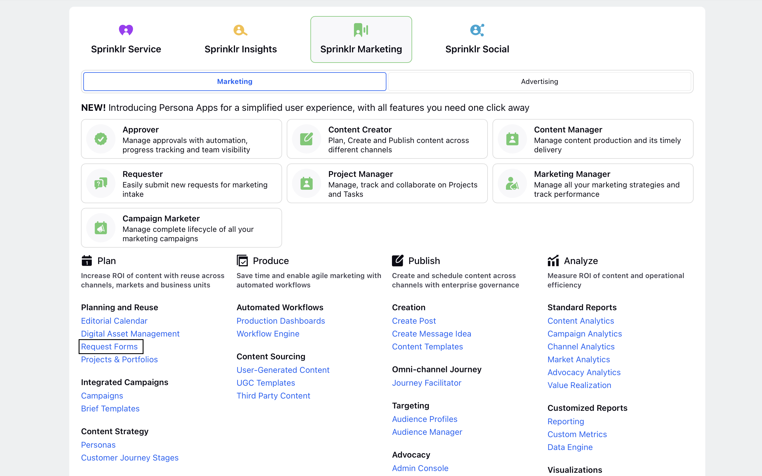
Task: Click the Produce checkbox icon
Action: coord(242,261)
